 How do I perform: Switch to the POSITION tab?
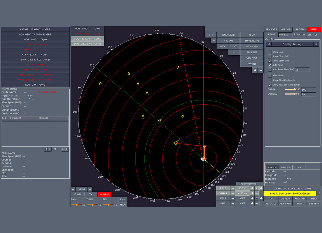coord(286,167)
